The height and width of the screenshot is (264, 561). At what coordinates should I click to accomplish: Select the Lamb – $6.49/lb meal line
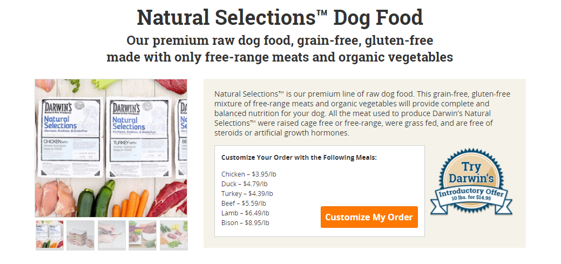pos(245,213)
